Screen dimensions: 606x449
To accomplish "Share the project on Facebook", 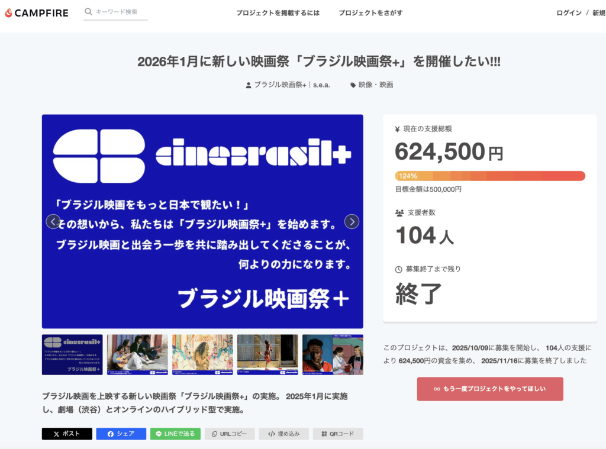I will click(121, 434).
